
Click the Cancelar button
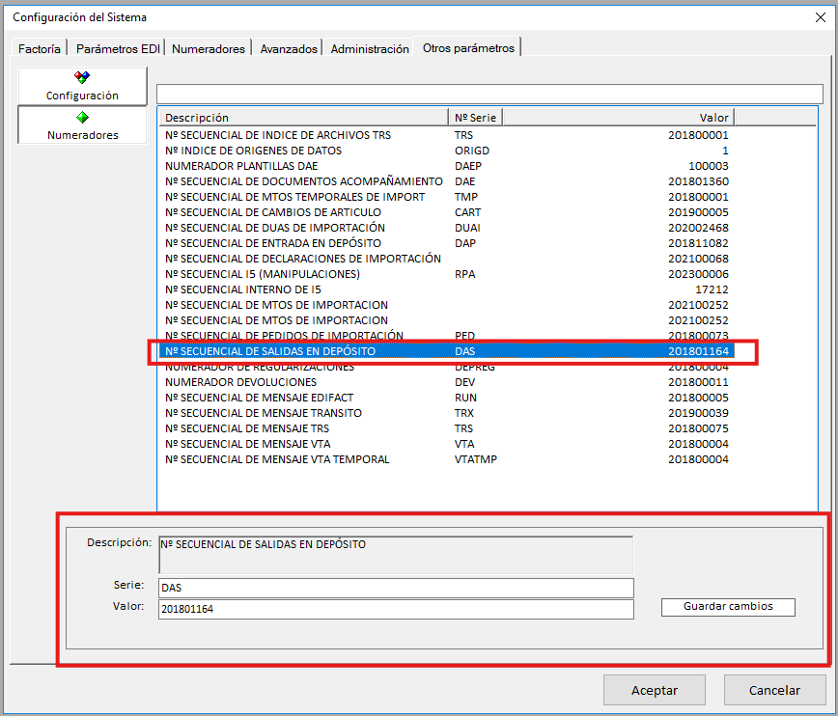tap(774, 690)
